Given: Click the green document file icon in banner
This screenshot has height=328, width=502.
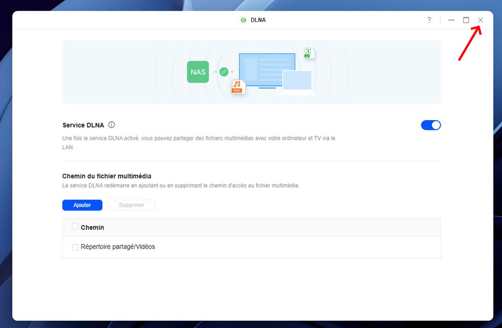Looking at the screenshot, I should pyautogui.click(x=309, y=53).
